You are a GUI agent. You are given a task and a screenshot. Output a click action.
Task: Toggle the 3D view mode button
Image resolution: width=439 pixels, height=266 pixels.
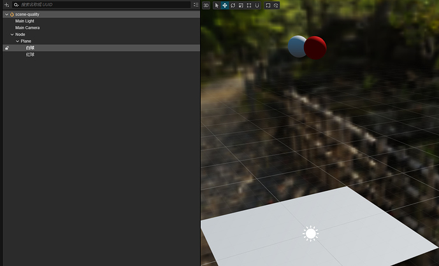[206, 5]
